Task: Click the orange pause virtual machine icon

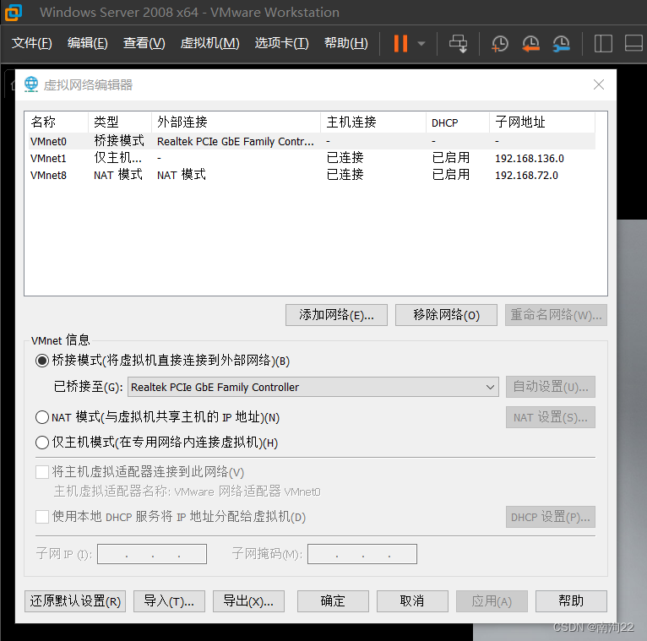Action: [400, 43]
